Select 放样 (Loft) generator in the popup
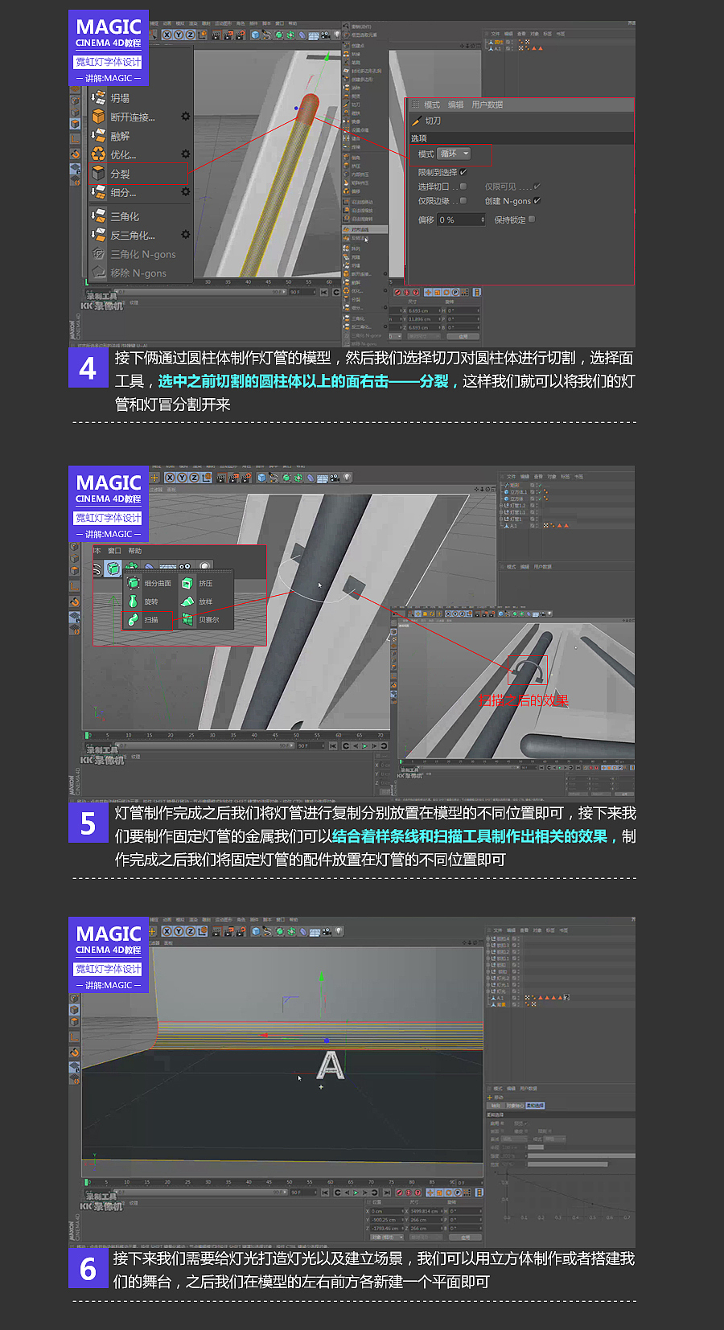The image size is (724, 1330). click(x=199, y=601)
